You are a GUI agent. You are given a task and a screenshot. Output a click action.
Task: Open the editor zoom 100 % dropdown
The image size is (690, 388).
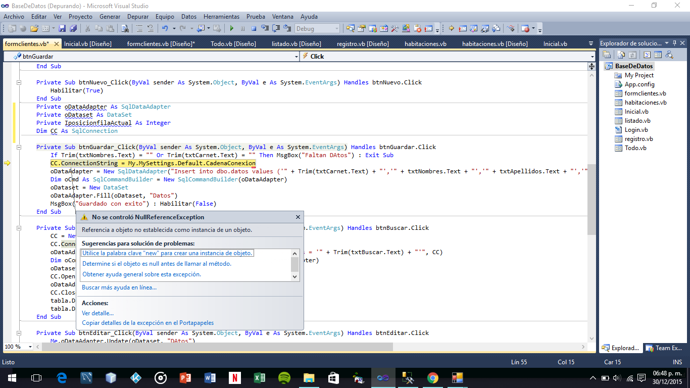[x=30, y=347]
